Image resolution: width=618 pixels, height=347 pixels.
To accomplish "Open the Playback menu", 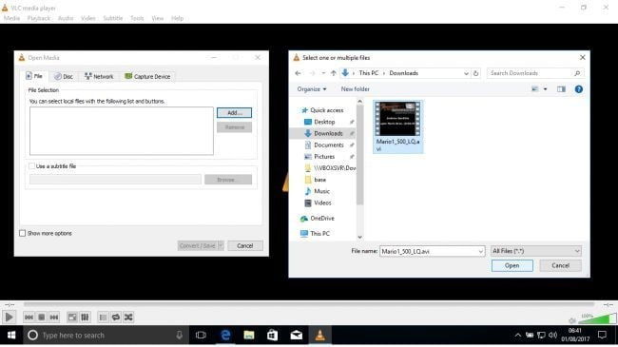I will pos(39,18).
